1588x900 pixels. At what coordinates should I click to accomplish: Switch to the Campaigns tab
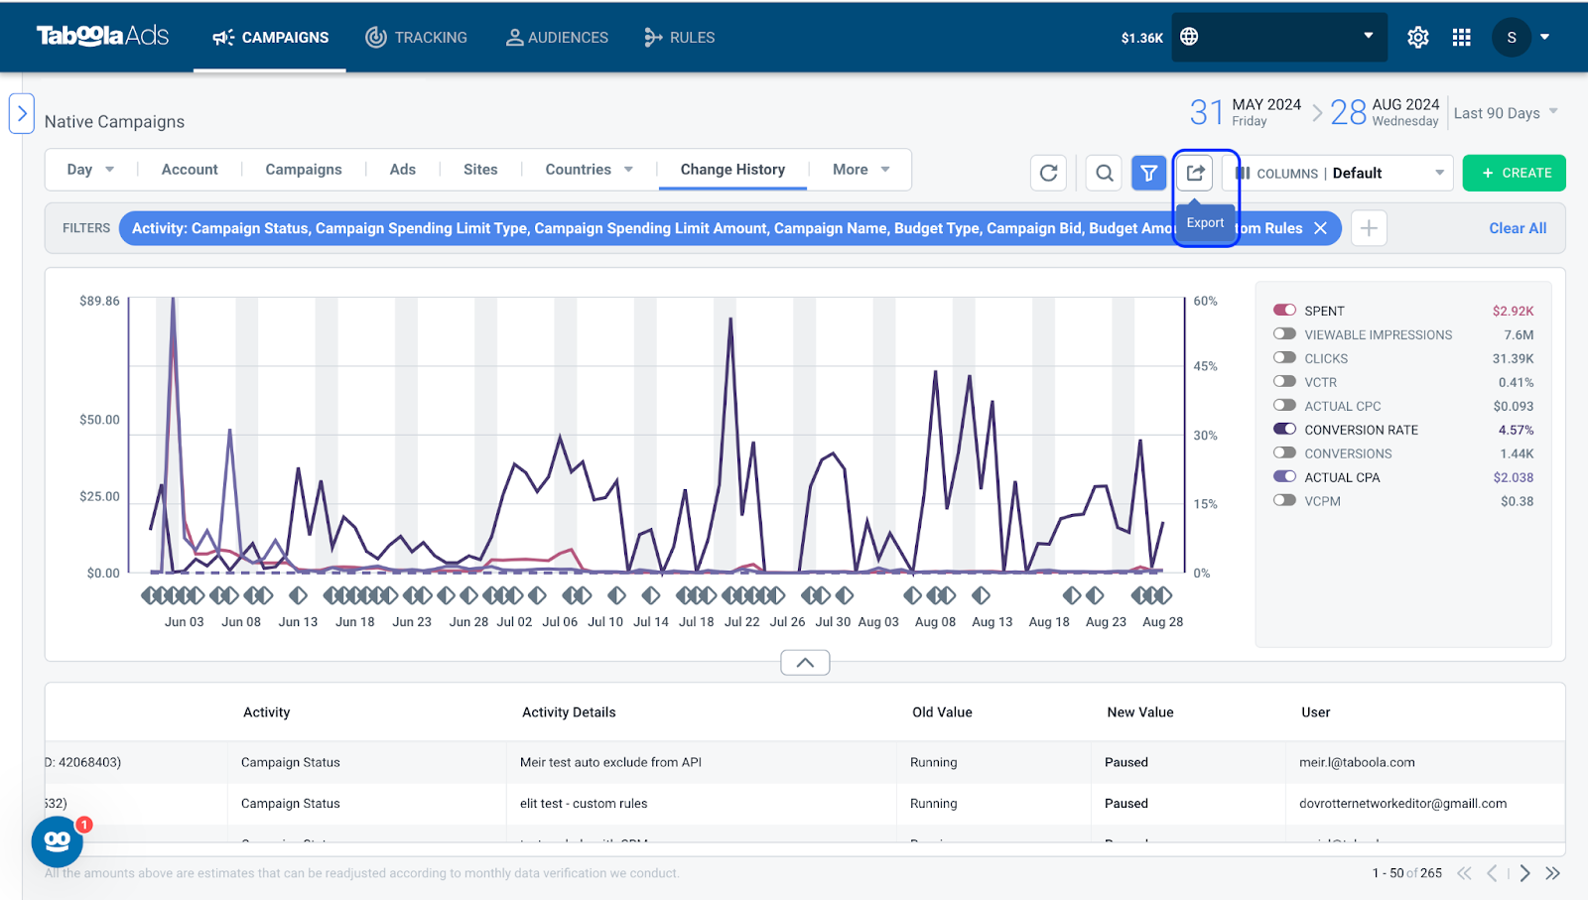click(304, 170)
